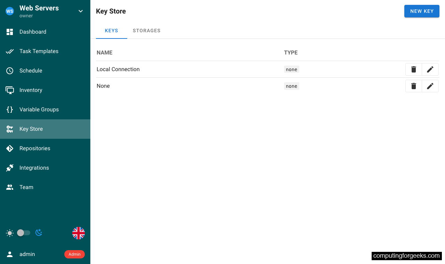Expand the Web Servers project dropdown
The width and height of the screenshot is (445, 264).
pyautogui.click(x=80, y=11)
